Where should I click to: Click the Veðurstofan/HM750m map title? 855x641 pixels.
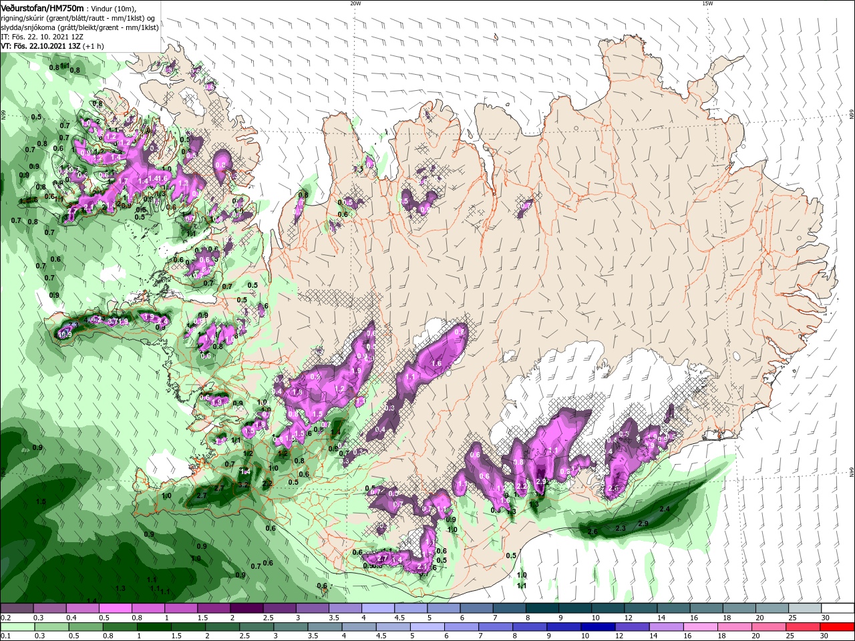tap(43, 7)
